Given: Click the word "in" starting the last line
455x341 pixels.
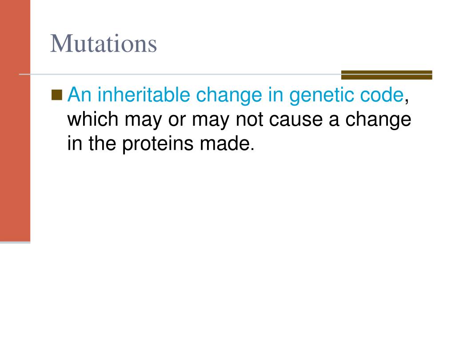Looking at the screenshot, I should [x=75, y=143].
